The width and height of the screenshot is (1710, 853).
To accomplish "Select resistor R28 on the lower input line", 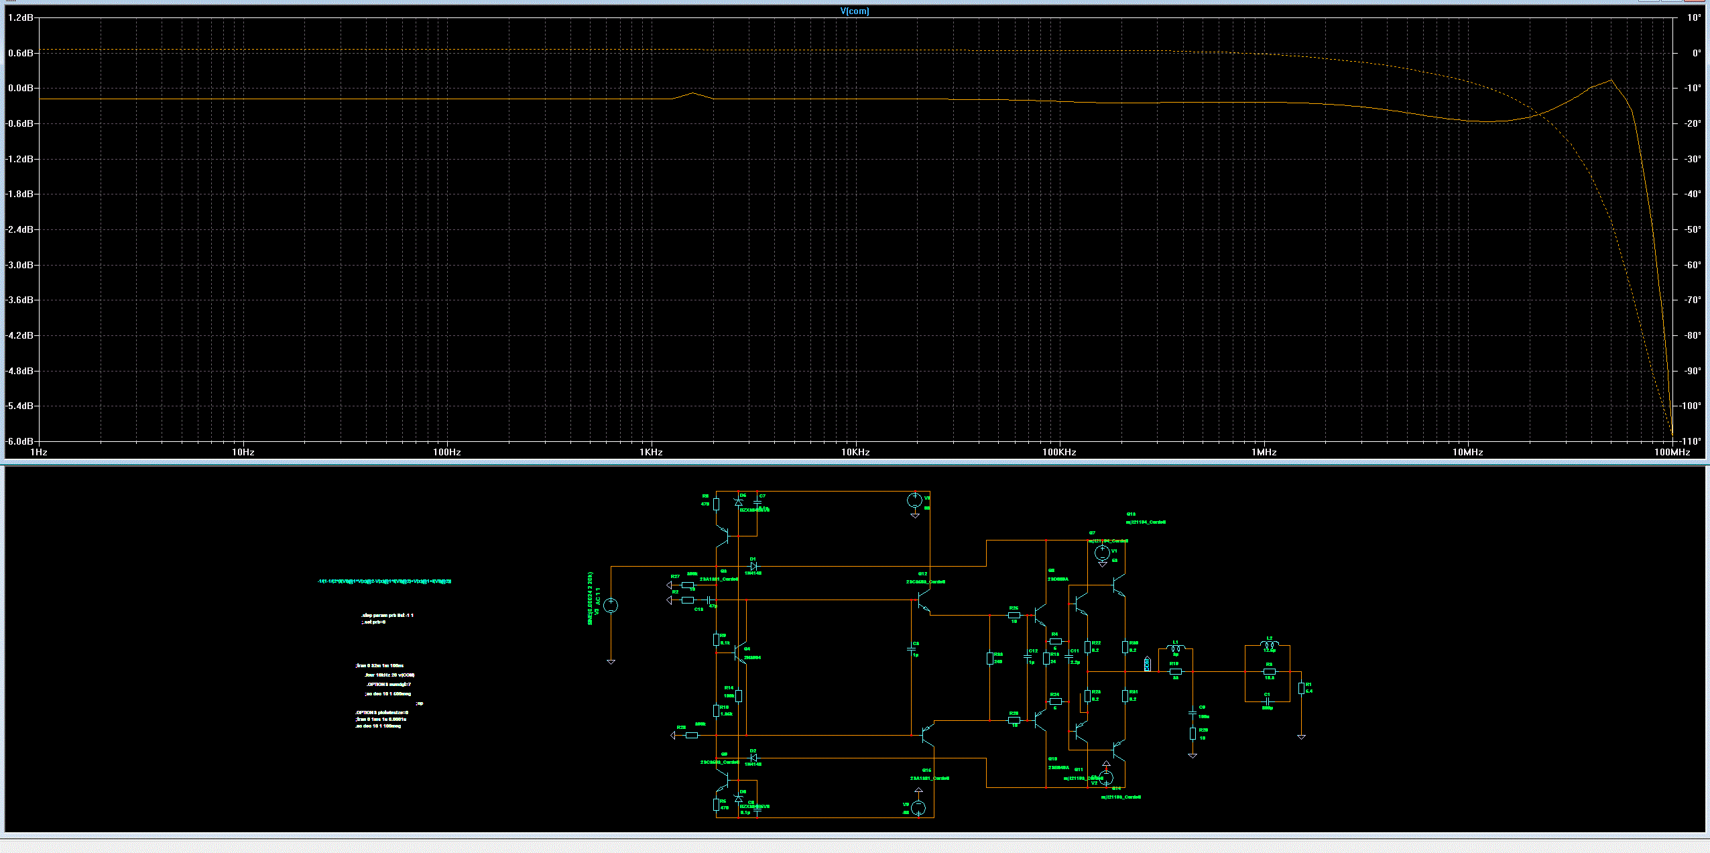I will click(692, 735).
